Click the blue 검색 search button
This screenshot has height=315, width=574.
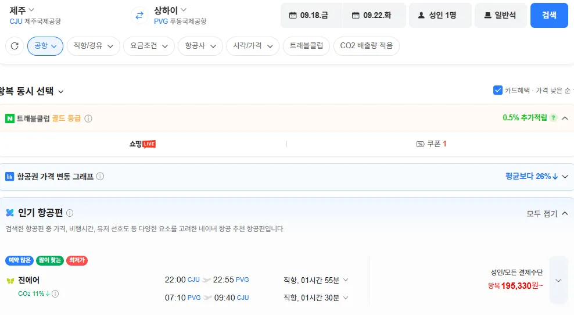coord(549,15)
